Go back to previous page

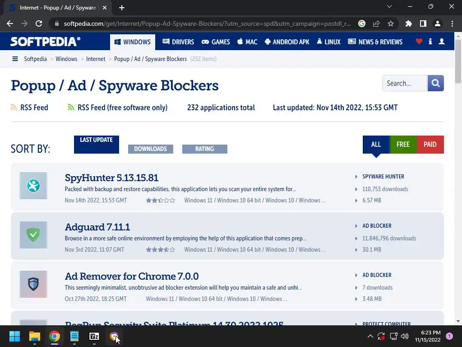[x=10, y=23]
